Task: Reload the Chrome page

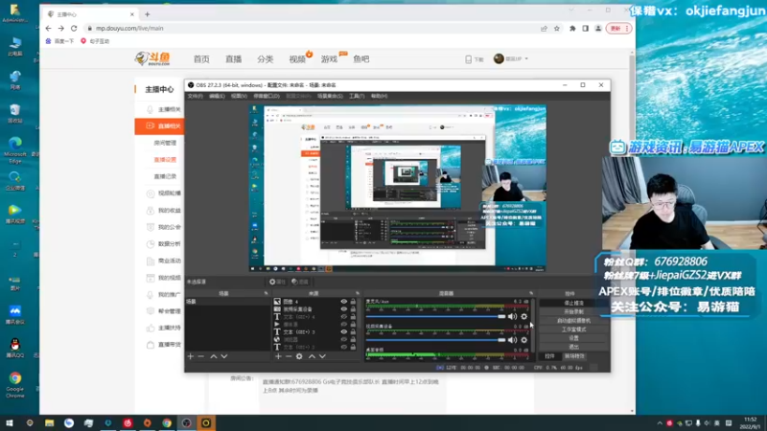Action: 74,29
